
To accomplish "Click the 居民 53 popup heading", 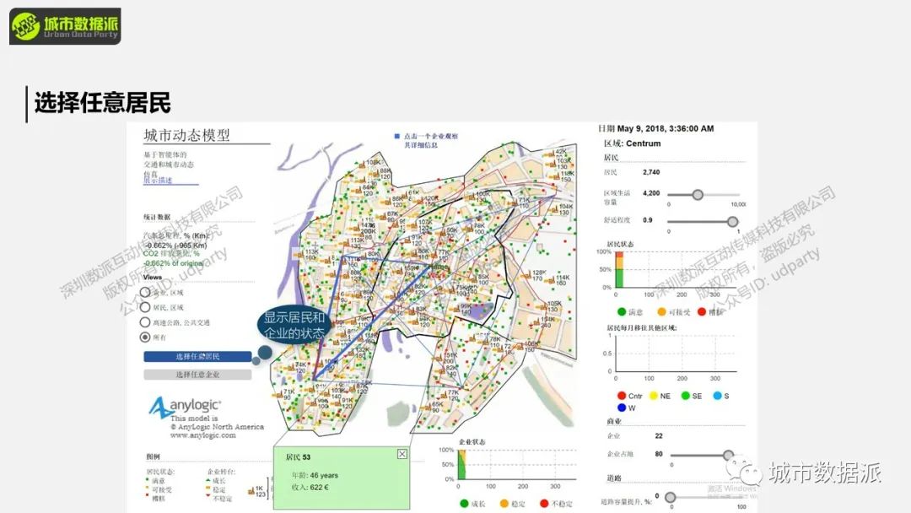I will click(x=298, y=457).
